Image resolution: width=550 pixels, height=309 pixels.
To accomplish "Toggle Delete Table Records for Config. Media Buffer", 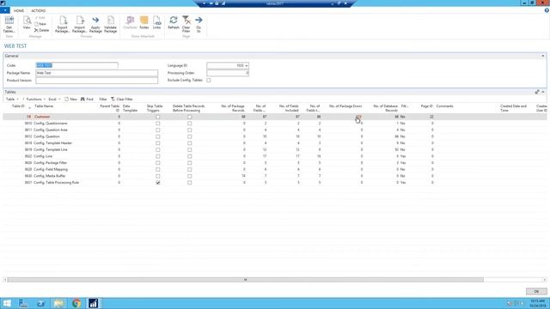I will [189, 176].
